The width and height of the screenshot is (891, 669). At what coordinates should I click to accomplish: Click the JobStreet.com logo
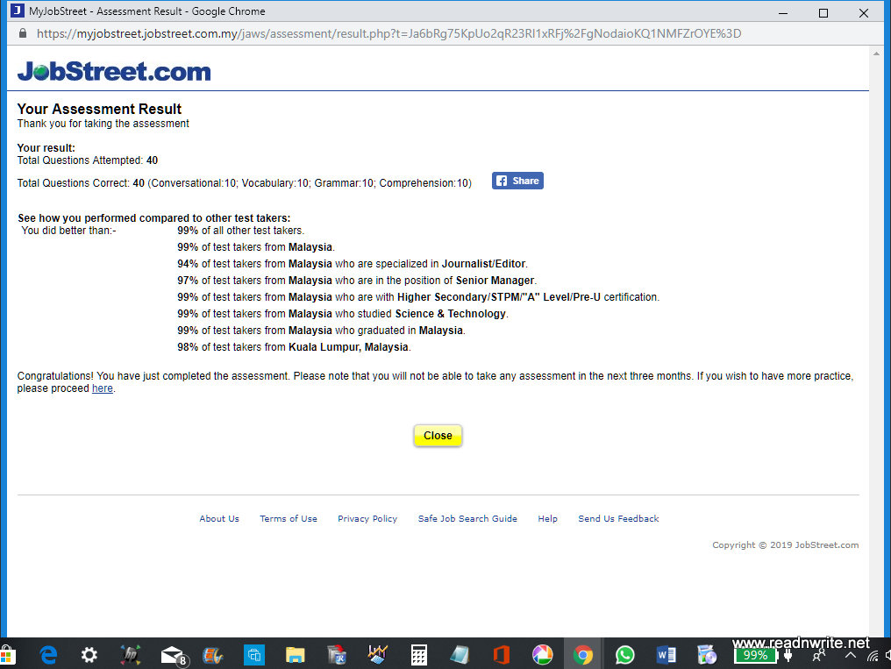(x=114, y=71)
